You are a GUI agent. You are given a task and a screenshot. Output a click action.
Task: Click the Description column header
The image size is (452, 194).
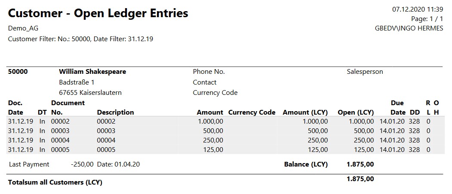click(x=116, y=112)
